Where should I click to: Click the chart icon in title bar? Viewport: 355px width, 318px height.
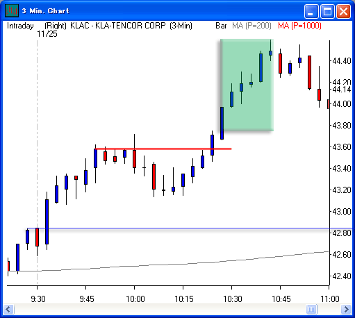(x=12, y=10)
